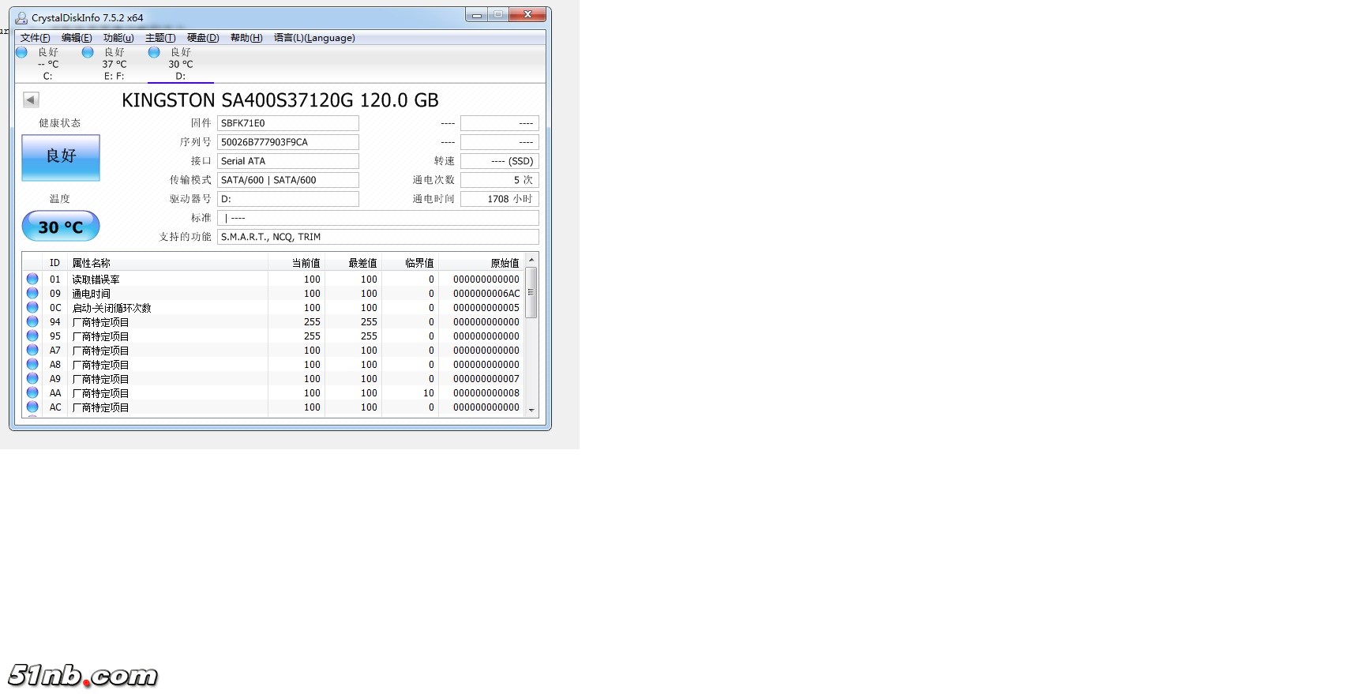The image size is (1351, 694).
Task: Minimize the CrystalDiskInfo window
Action: tap(477, 15)
